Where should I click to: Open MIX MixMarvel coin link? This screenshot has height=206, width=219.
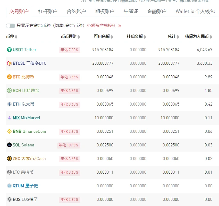click(27, 118)
